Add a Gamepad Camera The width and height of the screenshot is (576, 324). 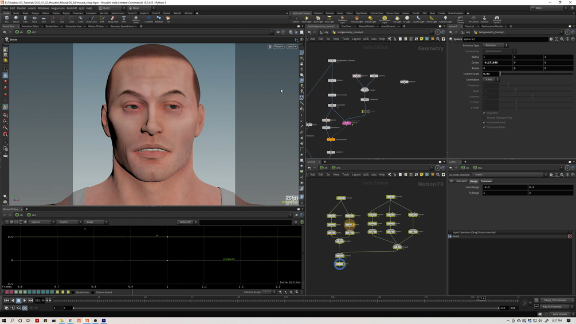[497, 19]
